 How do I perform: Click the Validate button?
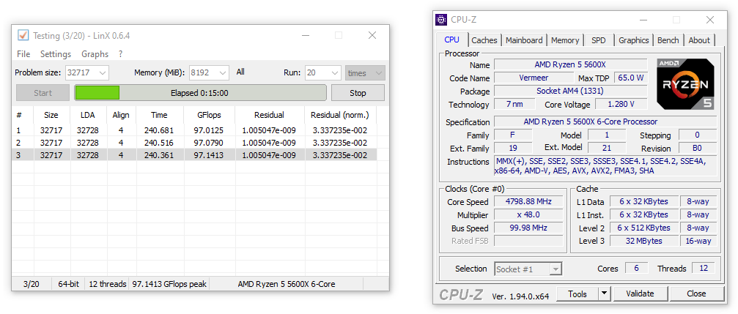pyautogui.click(x=640, y=294)
